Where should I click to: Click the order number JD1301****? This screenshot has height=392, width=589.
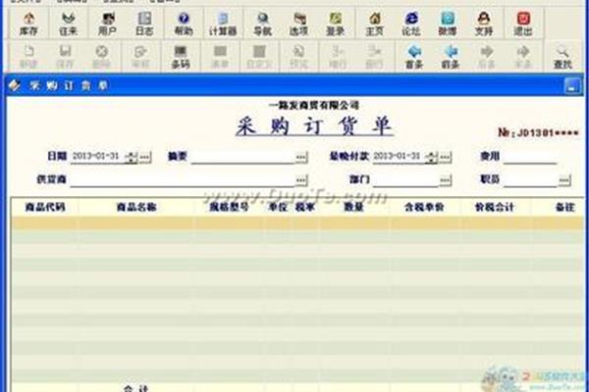[538, 132]
